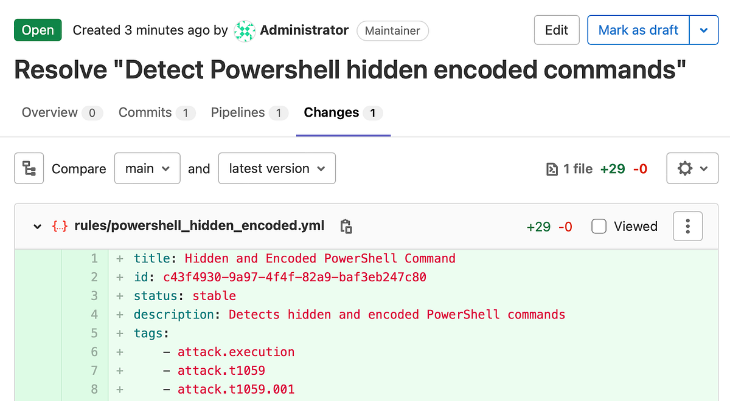Screen dimensions: 730x401
Task: Click the Edit button
Action: point(556,29)
